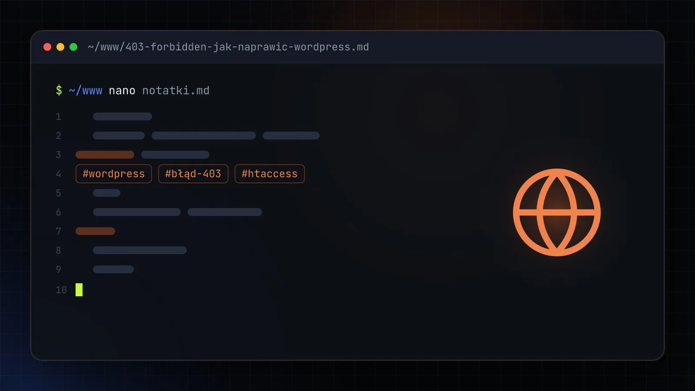This screenshot has height=391, width=695.
Task: Click the gray bar on line 8
Action: pyautogui.click(x=140, y=250)
